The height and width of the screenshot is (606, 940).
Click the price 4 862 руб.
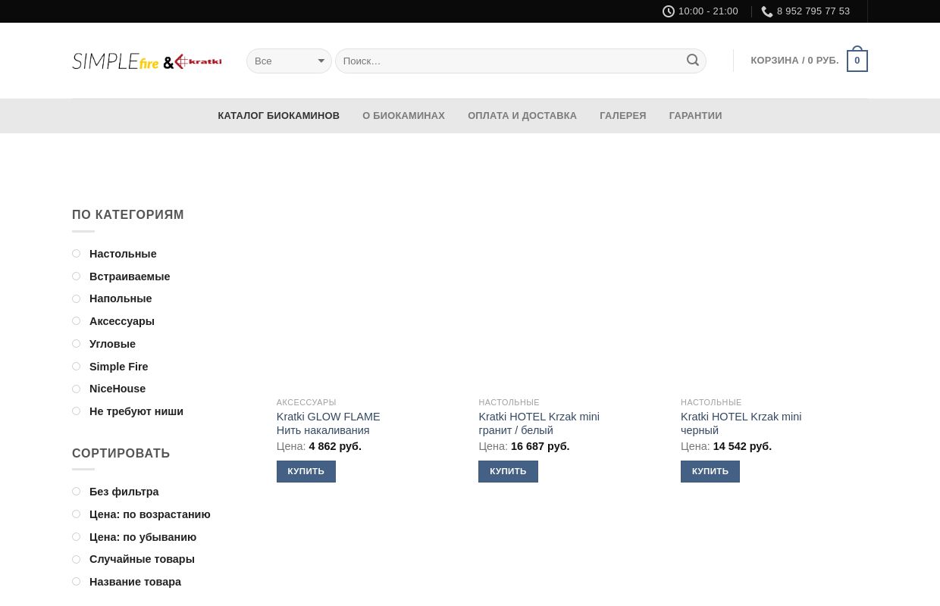(x=335, y=446)
